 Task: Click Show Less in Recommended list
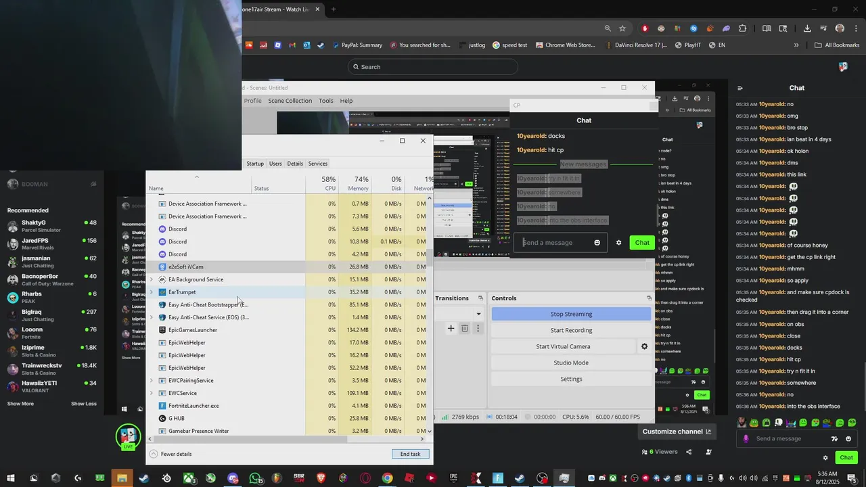point(84,404)
